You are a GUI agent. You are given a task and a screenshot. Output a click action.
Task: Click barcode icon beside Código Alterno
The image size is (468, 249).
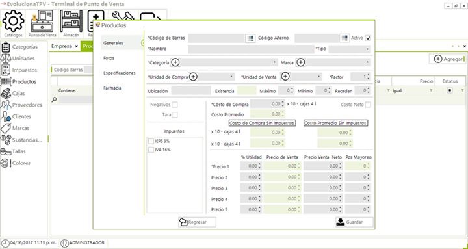(344, 38)
